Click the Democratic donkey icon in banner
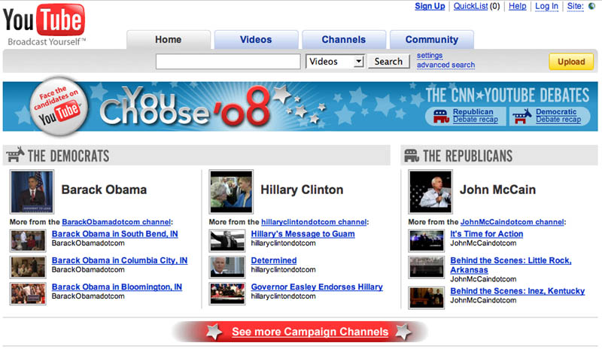The image size is (602, 349). (x=522, y=116)
